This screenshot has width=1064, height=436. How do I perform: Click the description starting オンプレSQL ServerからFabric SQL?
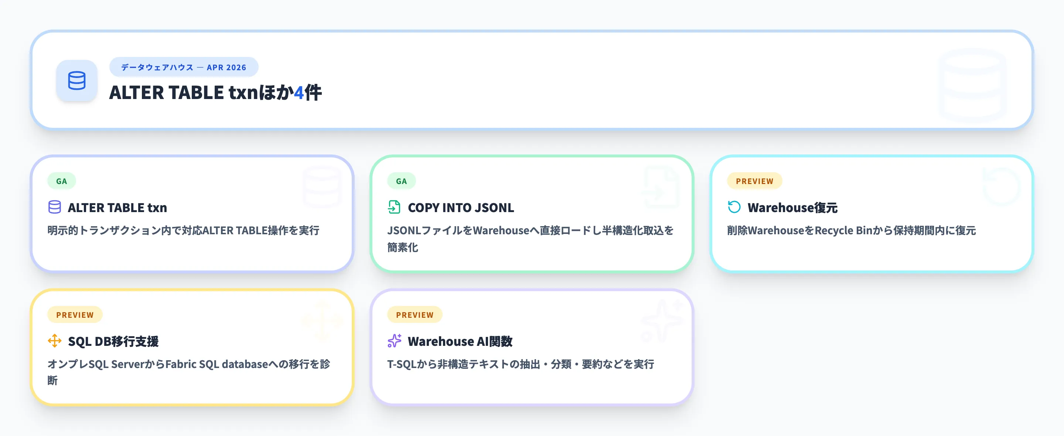pyautogui.click(x=189, y=372)
